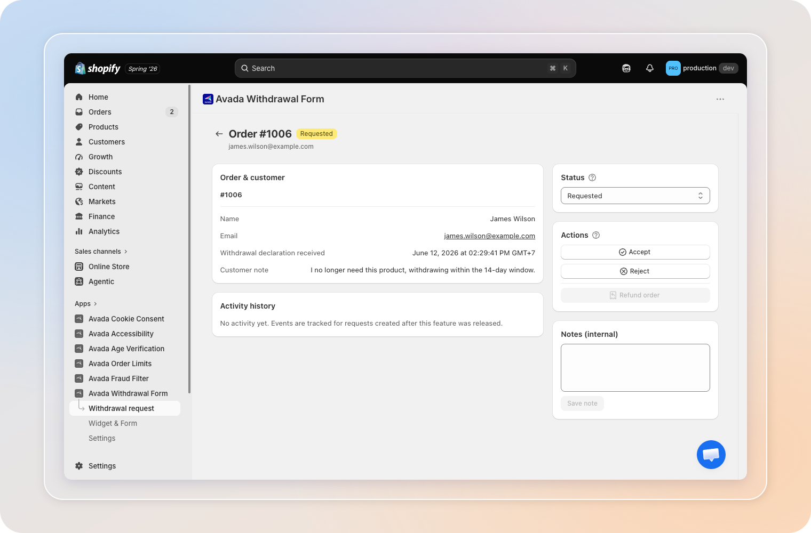
Task: Open the three-dot menu for Avada Withdrawal Form
Action: pos(720,99)
